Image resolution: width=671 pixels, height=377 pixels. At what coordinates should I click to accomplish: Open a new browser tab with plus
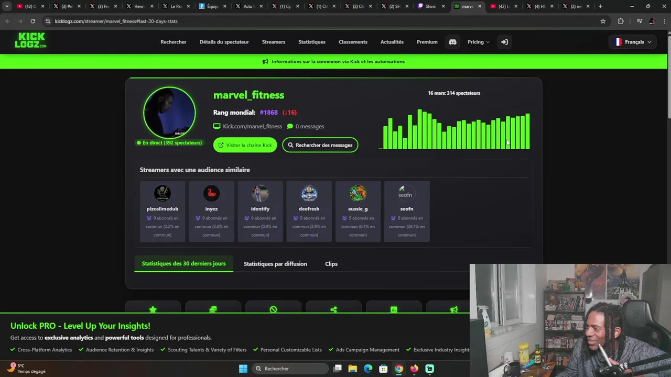pyautogui.click(x=600, y=6)
